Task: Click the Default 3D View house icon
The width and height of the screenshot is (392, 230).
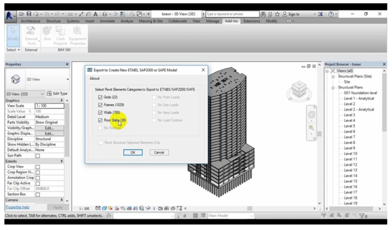Action: pos(105,14)
